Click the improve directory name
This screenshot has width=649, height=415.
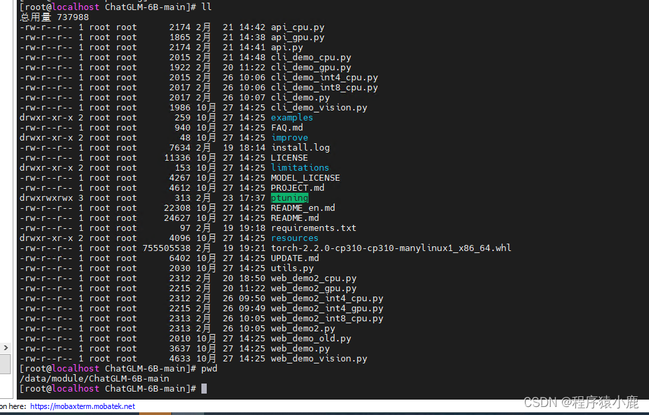[x=289, y=138]
